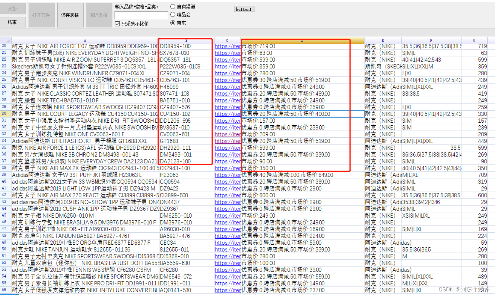Screen dimensions: 495x295
Task: Click the 市场价:600.00 cell
Action: coord(302,195)
